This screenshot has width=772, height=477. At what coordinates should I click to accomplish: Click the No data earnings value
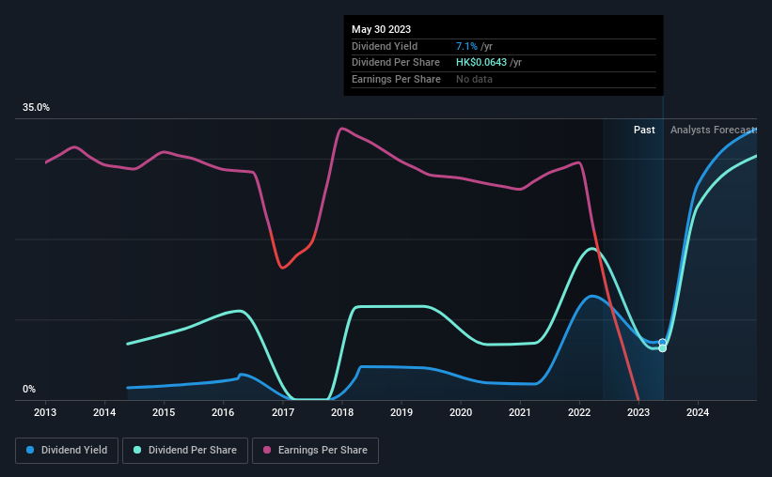pyautogui.click(x=474, y=79)
